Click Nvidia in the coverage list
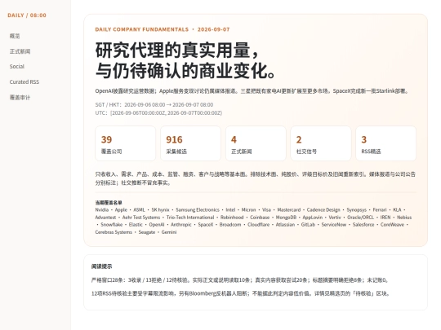Viewport: 441px width, 330px height. click(x=102, y=210)
